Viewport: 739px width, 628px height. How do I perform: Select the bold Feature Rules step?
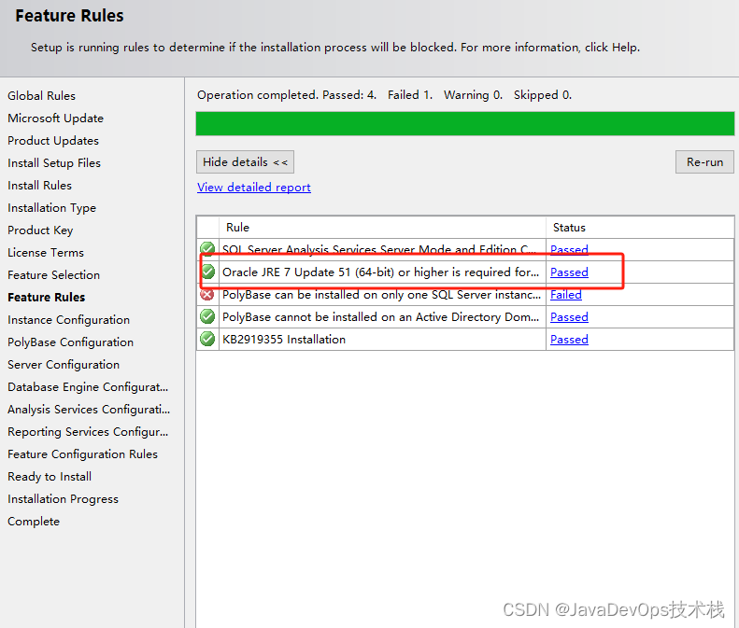46,298
